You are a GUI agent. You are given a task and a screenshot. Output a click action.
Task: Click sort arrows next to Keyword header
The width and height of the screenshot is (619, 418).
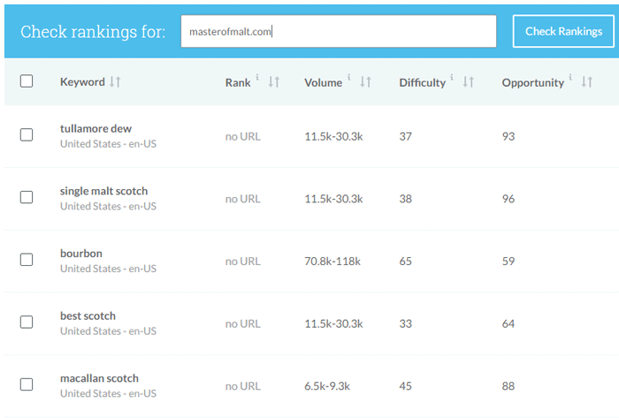click(115, 82)
